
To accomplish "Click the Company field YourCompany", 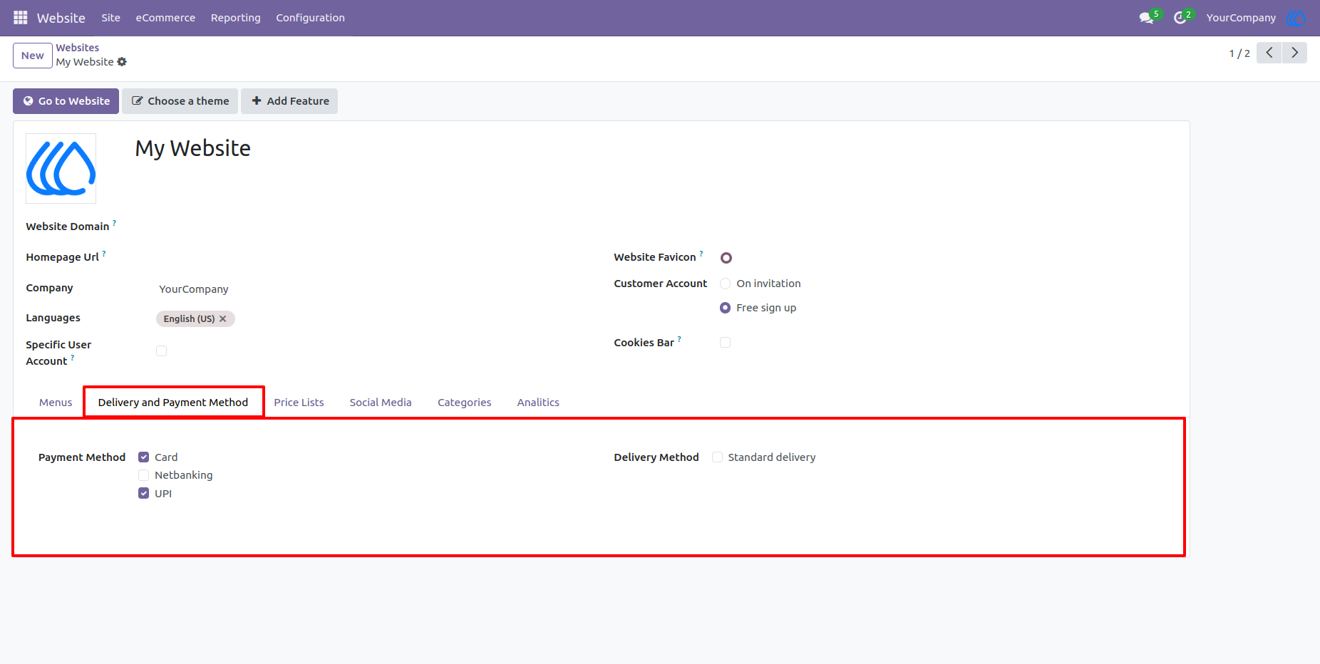I will [x=194, y=289].
